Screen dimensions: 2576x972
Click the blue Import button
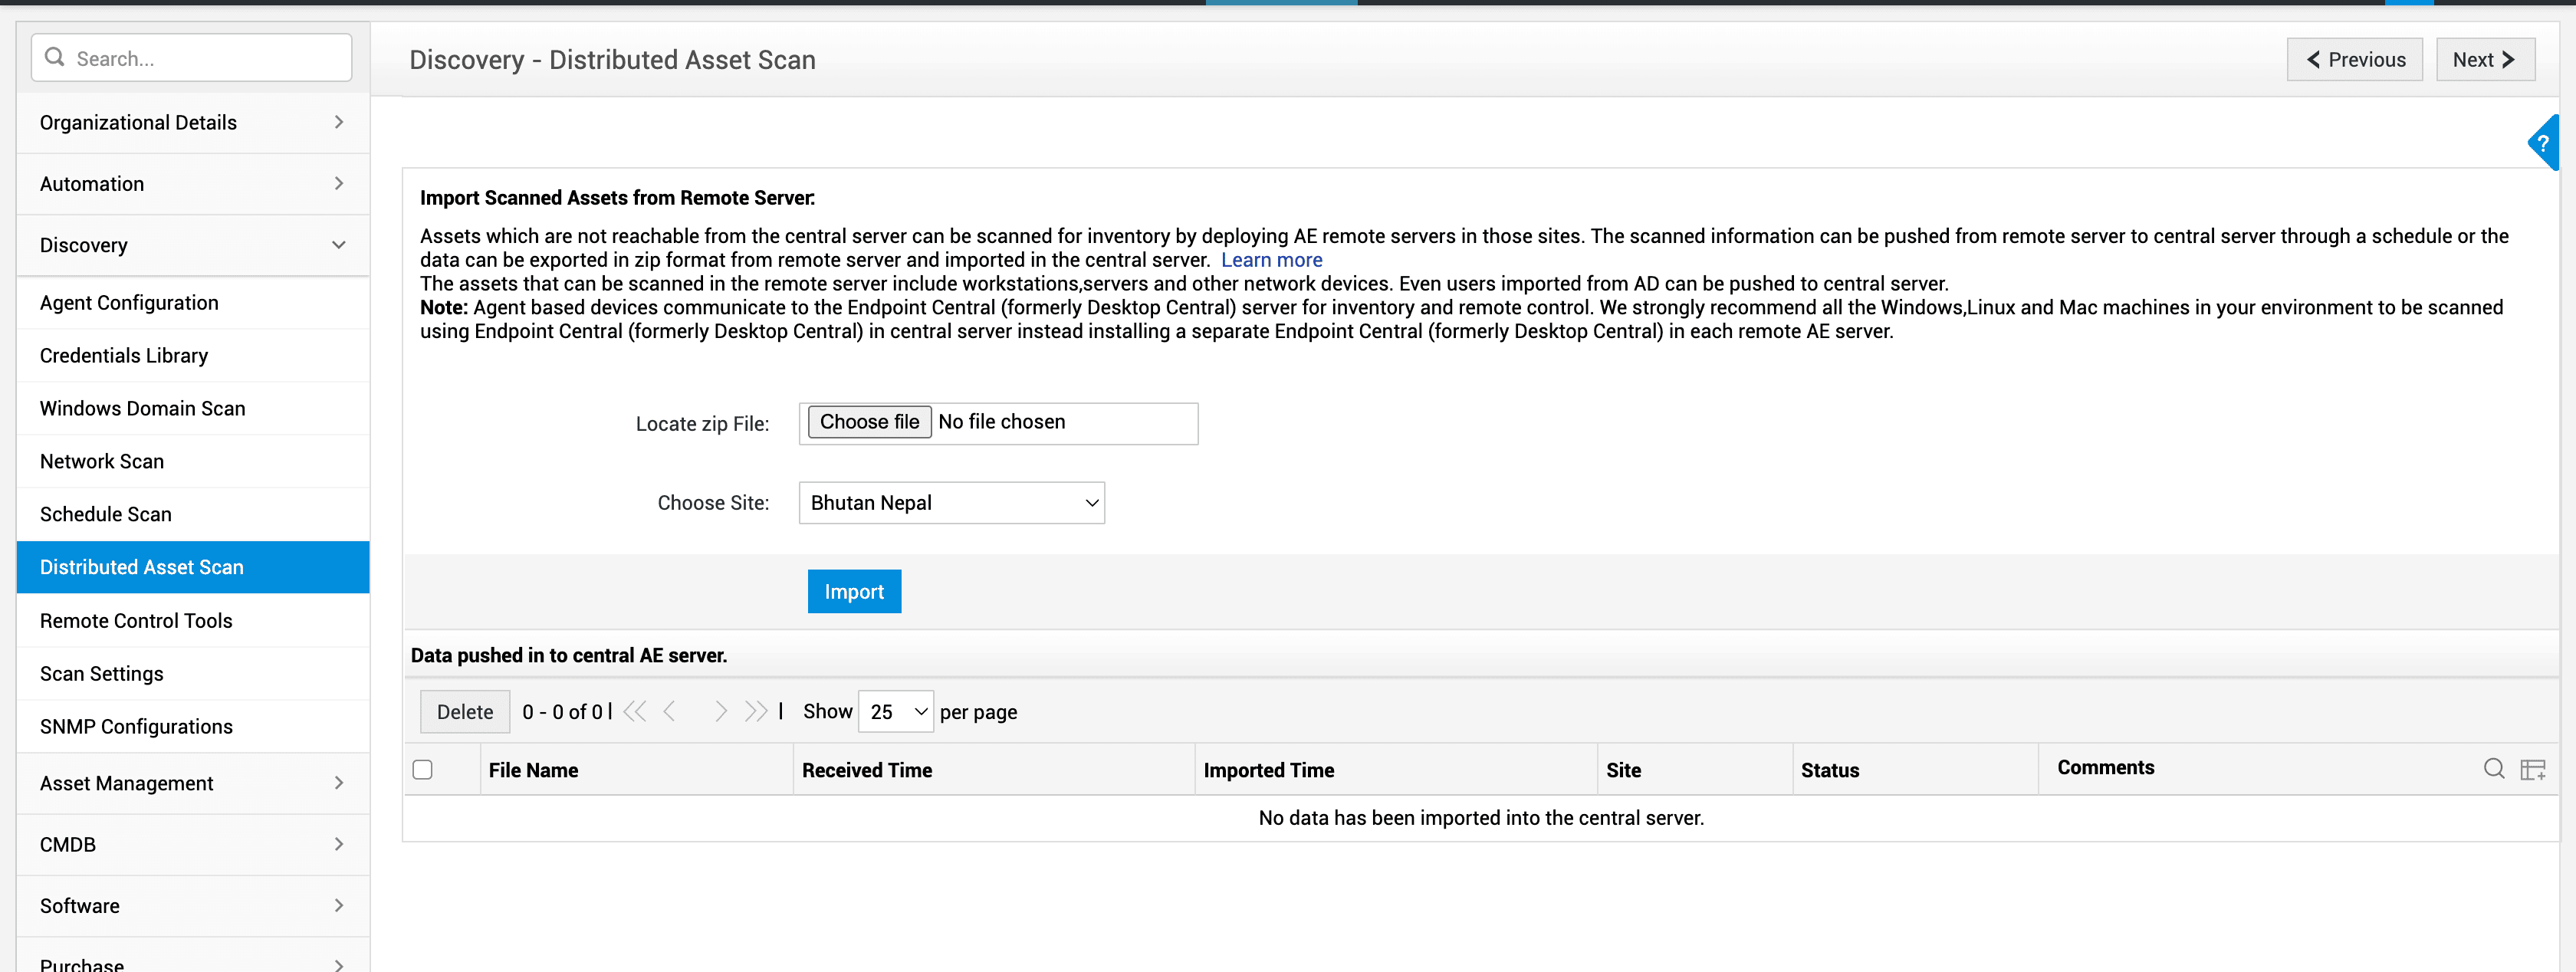(x=853, y=591)
